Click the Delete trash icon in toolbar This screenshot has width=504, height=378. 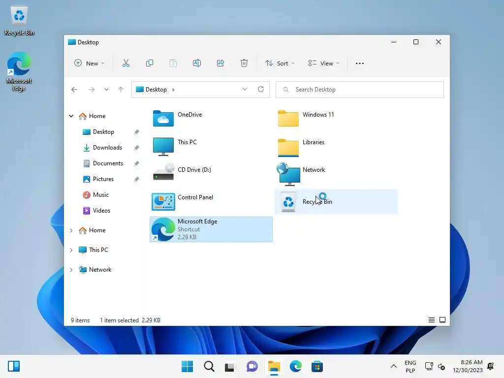[244, 63]
